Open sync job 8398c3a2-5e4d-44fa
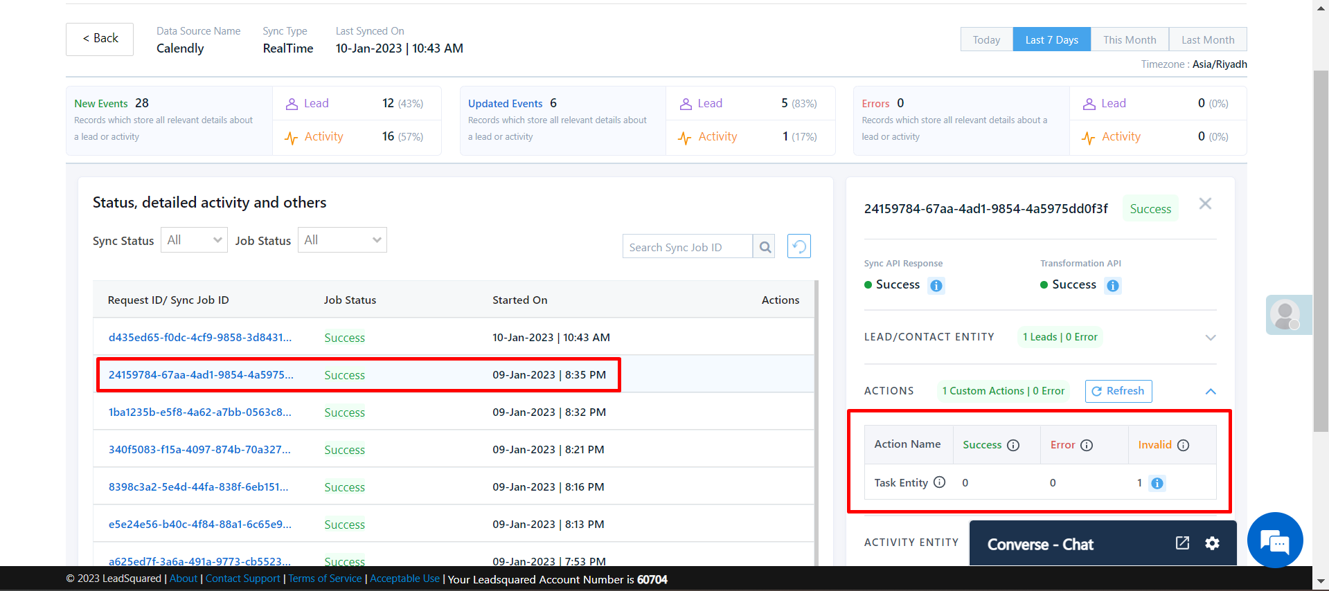The width and height of the screenshot is (1329, 591). click(198, 487)
